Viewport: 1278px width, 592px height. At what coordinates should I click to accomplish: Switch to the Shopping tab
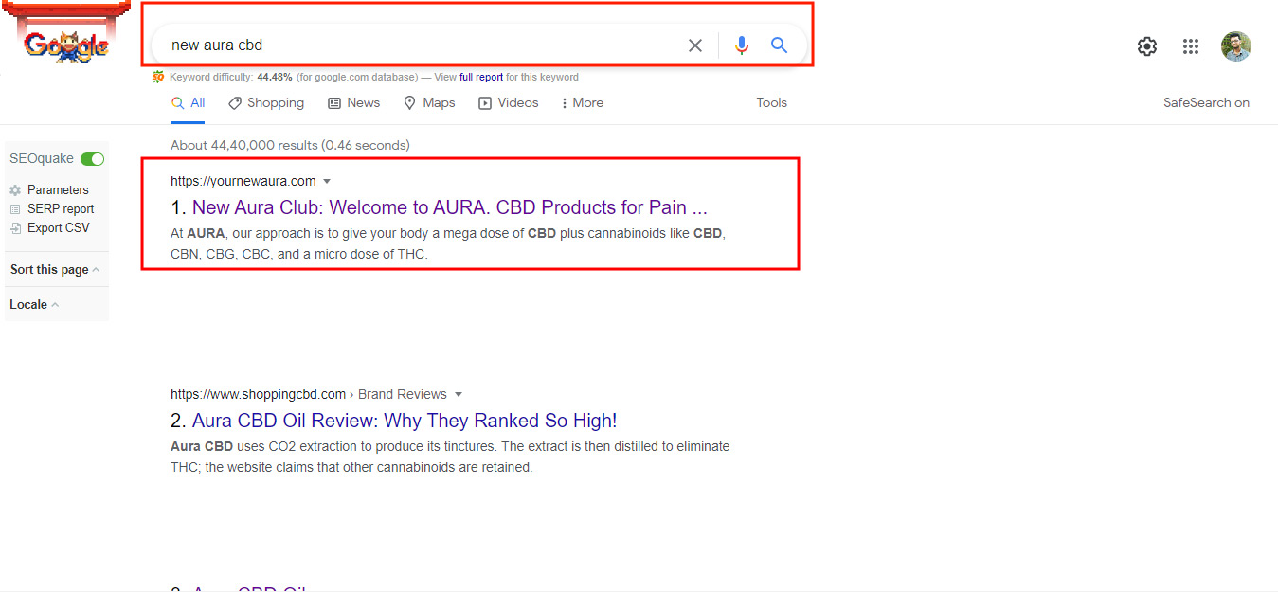coord(266,103)
